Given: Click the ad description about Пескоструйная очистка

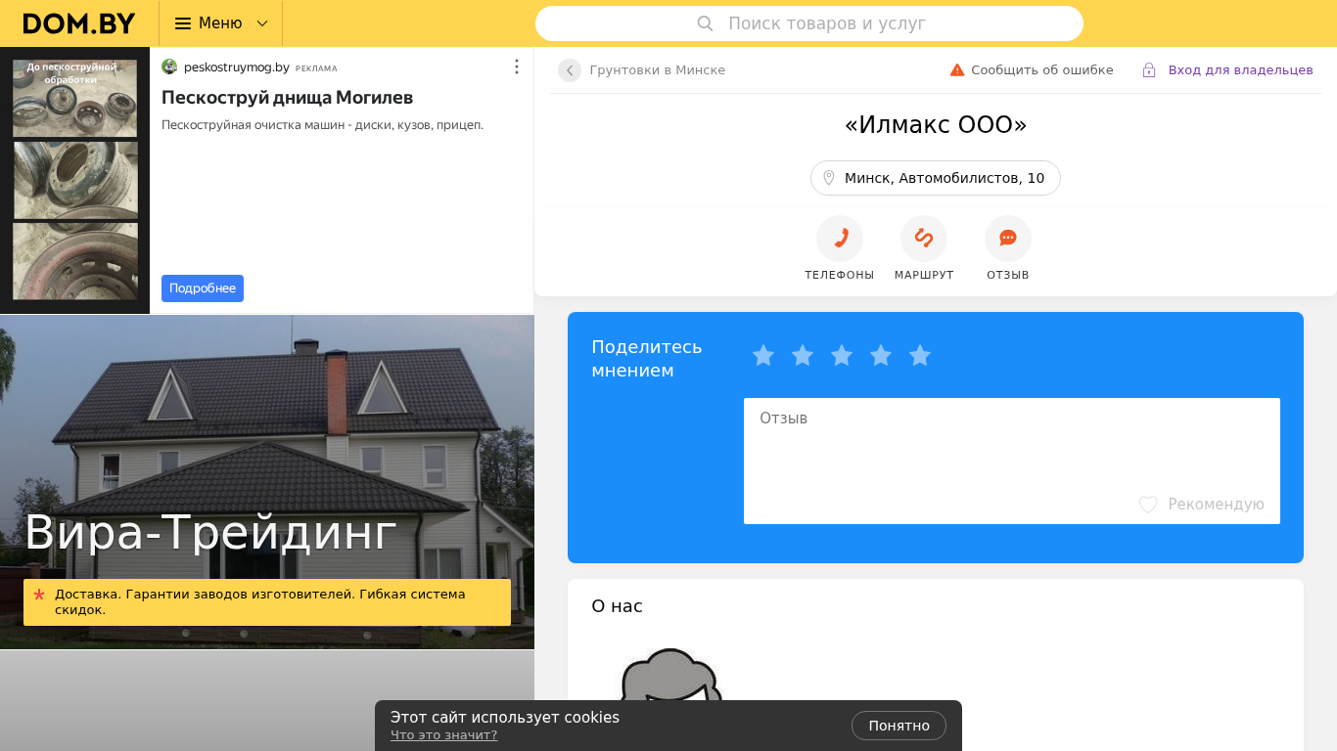Looking at the screenshot, I should pos(323,125).
